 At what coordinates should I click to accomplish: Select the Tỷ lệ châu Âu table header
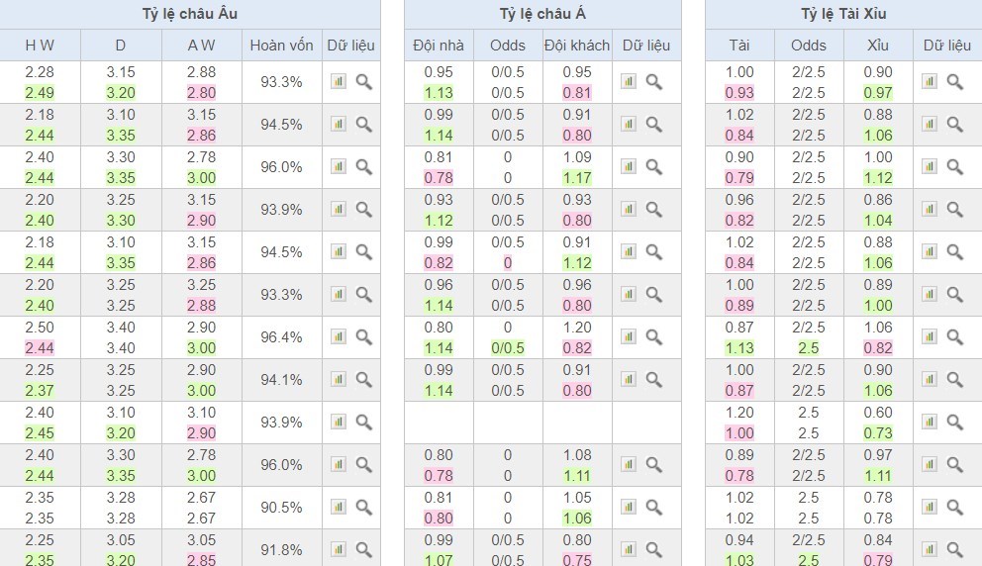[x=190, y=14]
